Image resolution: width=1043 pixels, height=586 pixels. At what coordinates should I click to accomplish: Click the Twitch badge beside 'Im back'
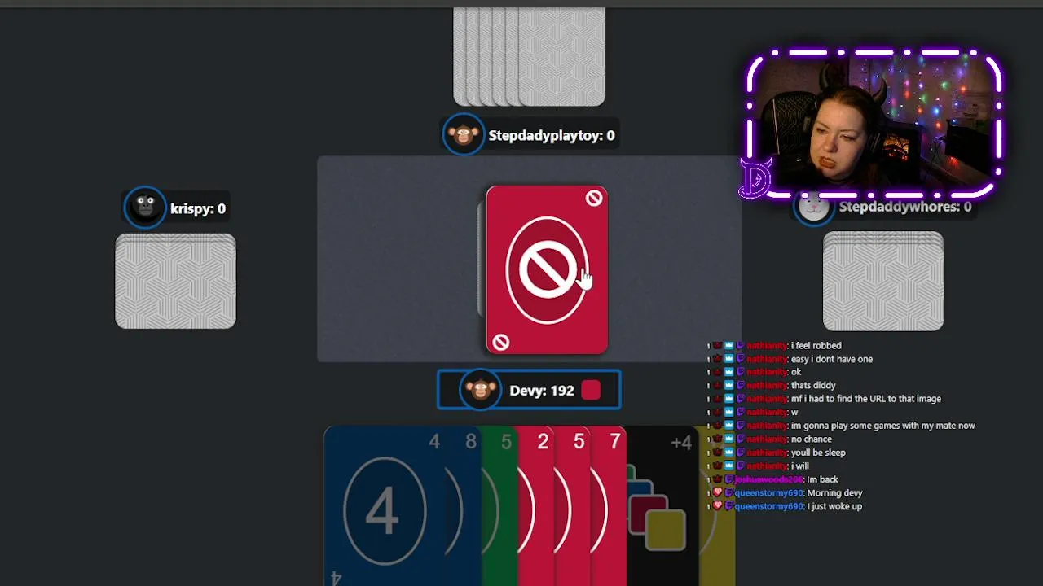click(x=729, y=479)
